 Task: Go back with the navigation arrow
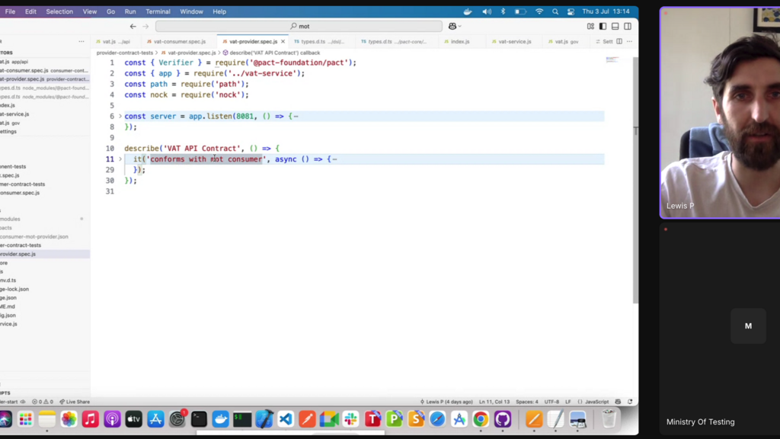pos(133,27)
